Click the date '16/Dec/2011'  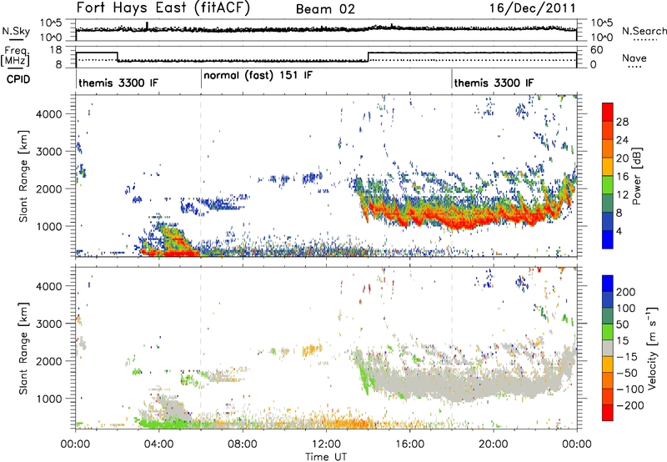coord(533,8)
